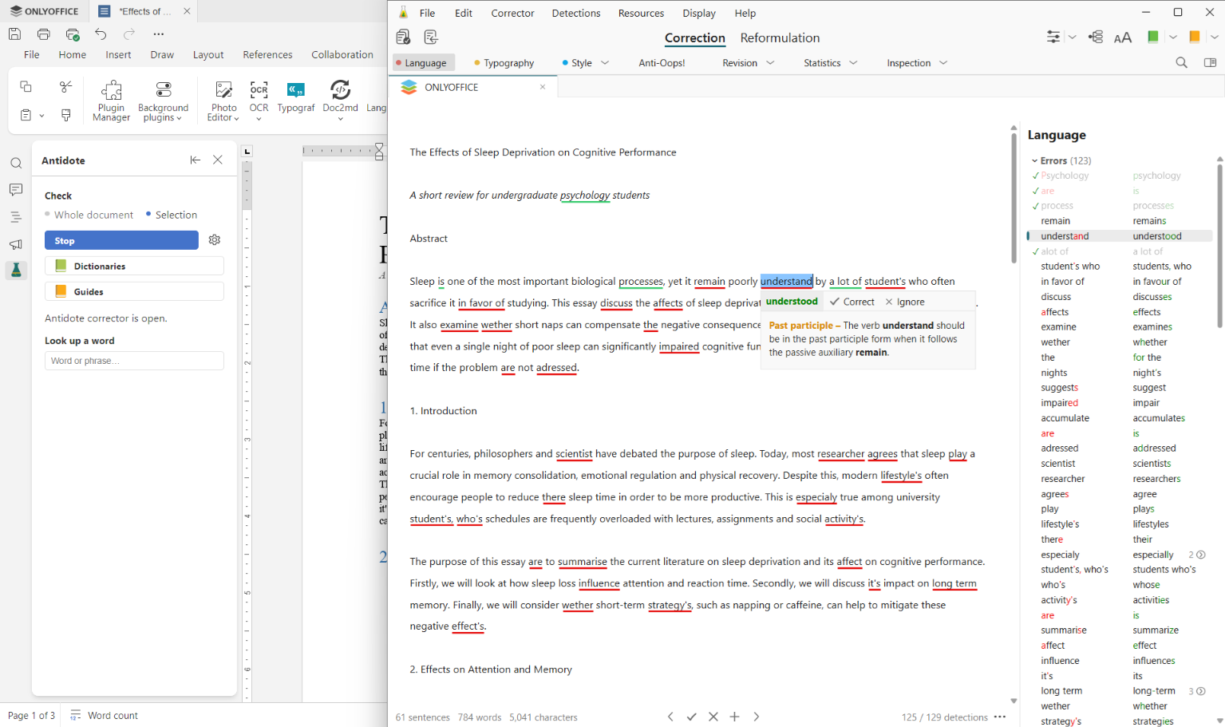Go to previous detection arrow
Viewport: 1225px width, 727px height.
[x=670, y=717]
